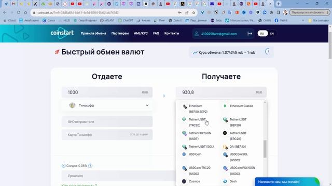The height and width of the screenshot is (186, 332).
Task: Click the account email link in header
Action: pos(219,34)
